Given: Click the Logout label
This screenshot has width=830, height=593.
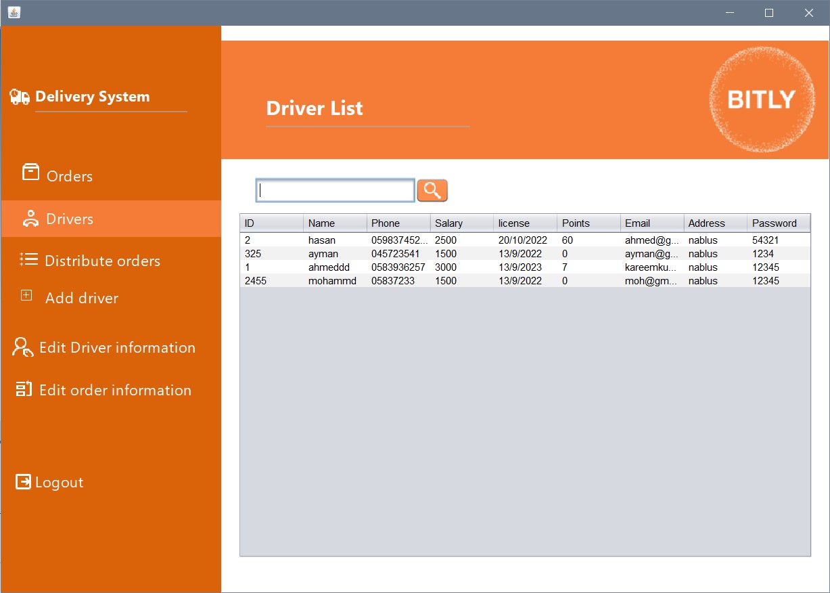Looking at the screenshot, I should click(x=60, y=482).
